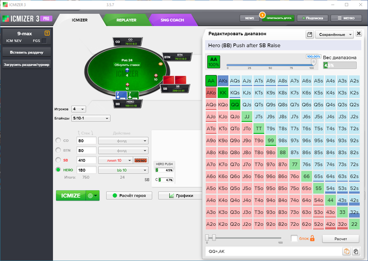The height and width of the screenshot is (261, 368).
Task: Select the KK cell in range grid
Action: pyautogui.click(x=223, y=92)
